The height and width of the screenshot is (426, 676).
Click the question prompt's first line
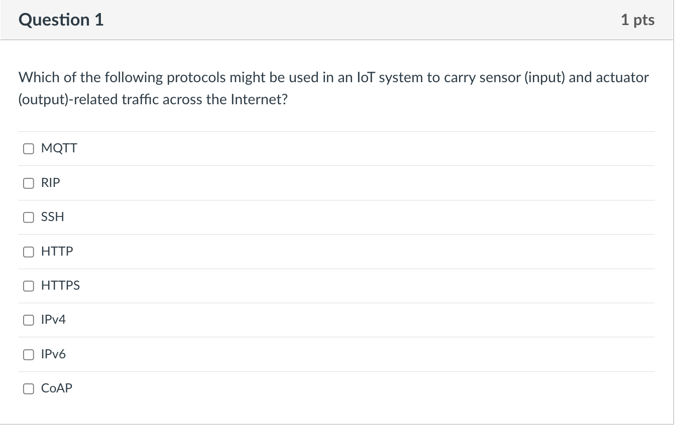(333, 78)
